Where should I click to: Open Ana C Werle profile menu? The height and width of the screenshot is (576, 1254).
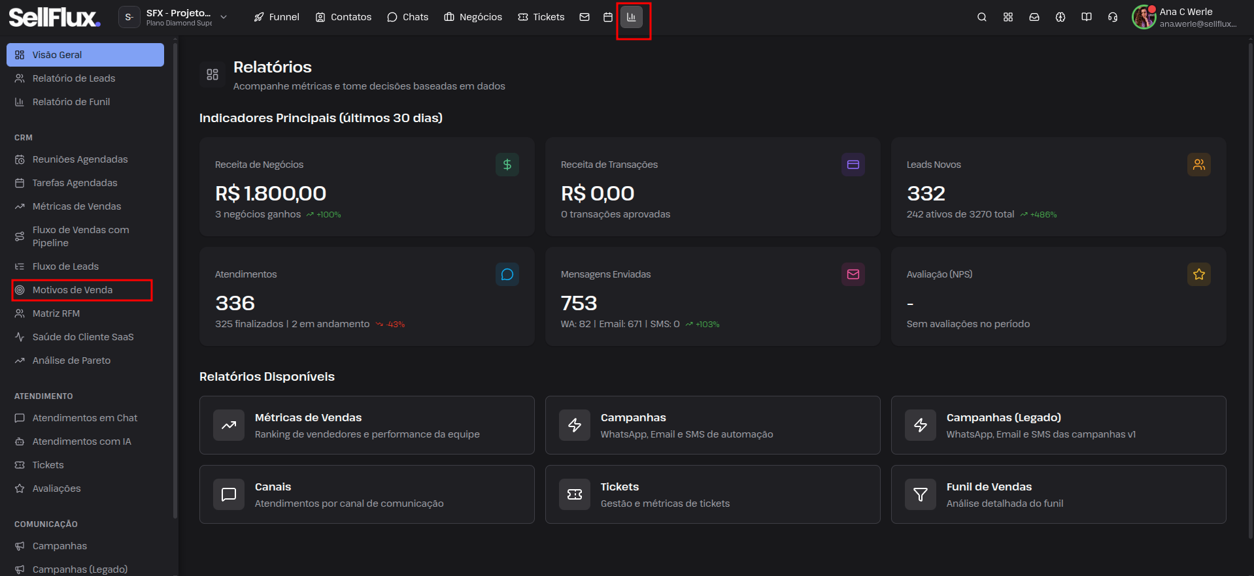click(1185, 18)
